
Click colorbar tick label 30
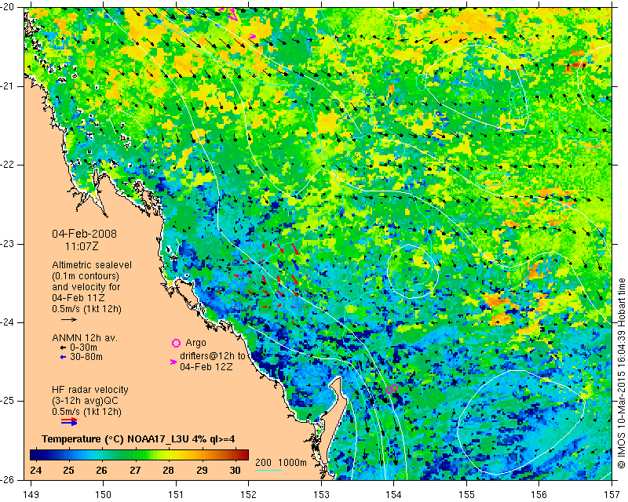pos(235,470)
